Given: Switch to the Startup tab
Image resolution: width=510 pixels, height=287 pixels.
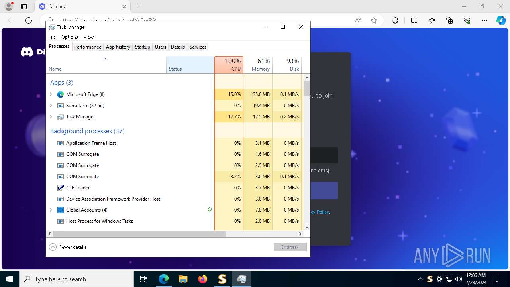Looking at the screenshot, I should tap(143, 47).
